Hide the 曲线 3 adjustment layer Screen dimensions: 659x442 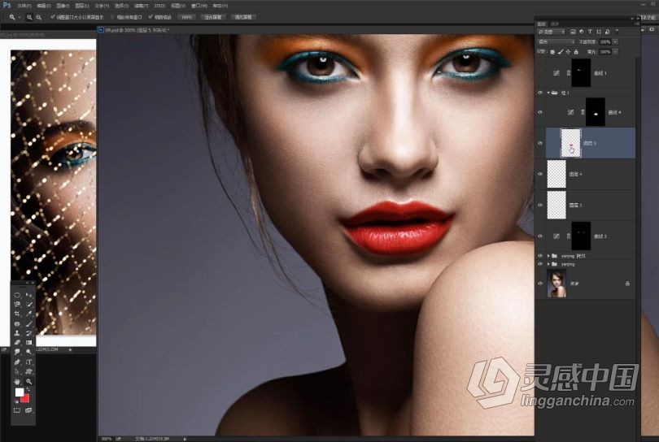click(540, 236)
